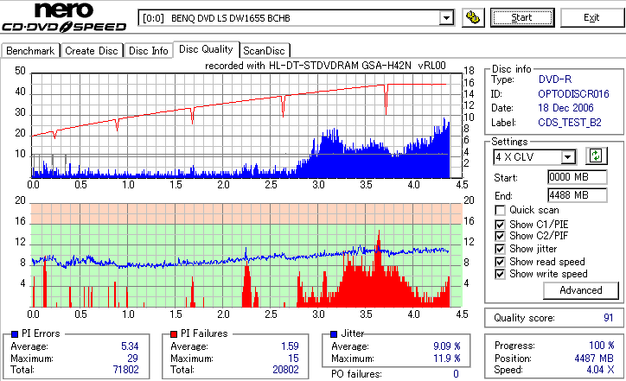Click the blue PI Errors legend square
The width and height of the screenshot is (626, 381).
tap(15, 334)
